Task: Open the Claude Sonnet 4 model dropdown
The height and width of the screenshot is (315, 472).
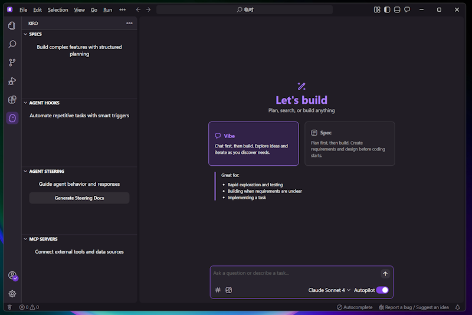Action: [x=329, y=290]
